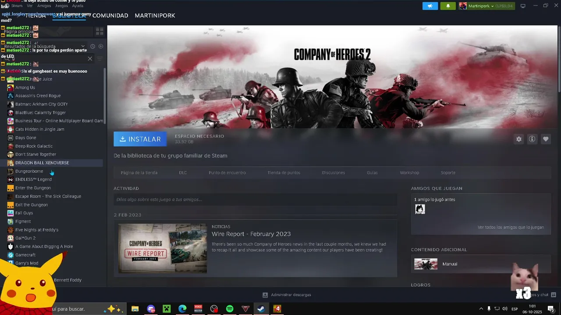Open File Explorer from the taskbar

[x=135, y=309]
